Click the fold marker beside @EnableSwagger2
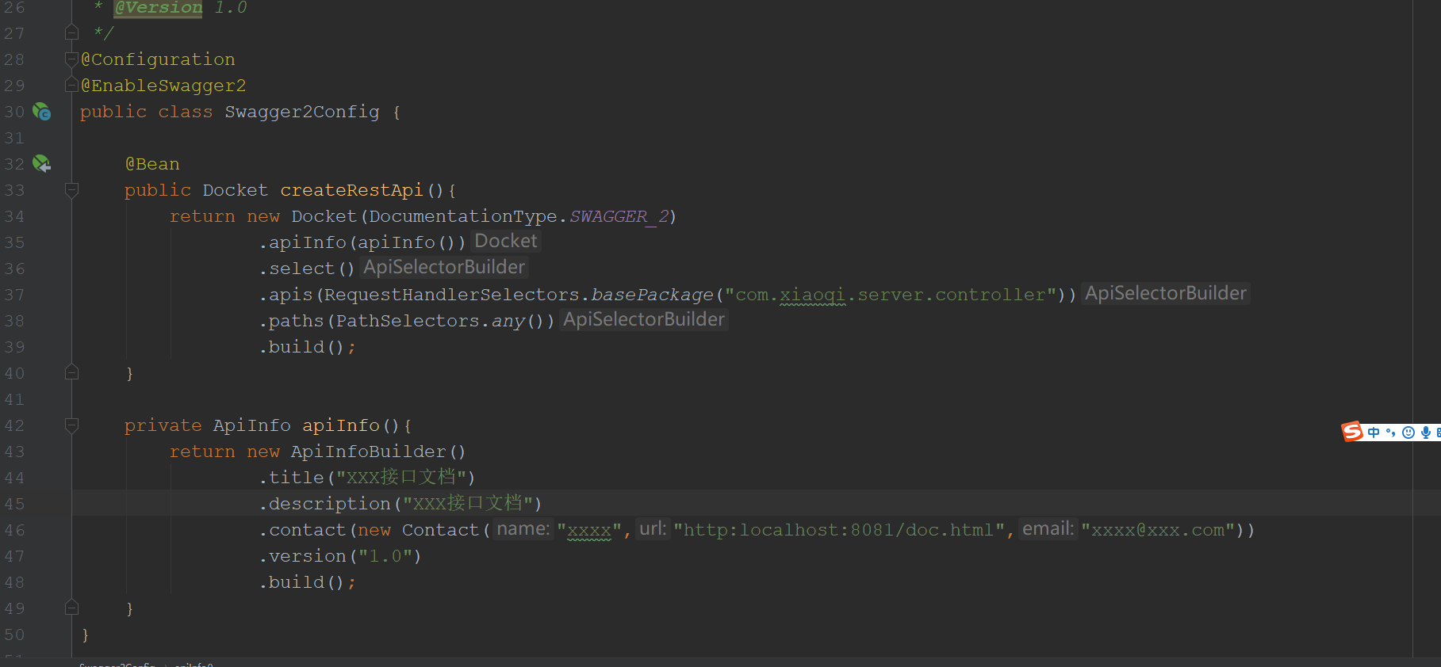This screenshot has height=667, width=1441. (x=71, y=85)
